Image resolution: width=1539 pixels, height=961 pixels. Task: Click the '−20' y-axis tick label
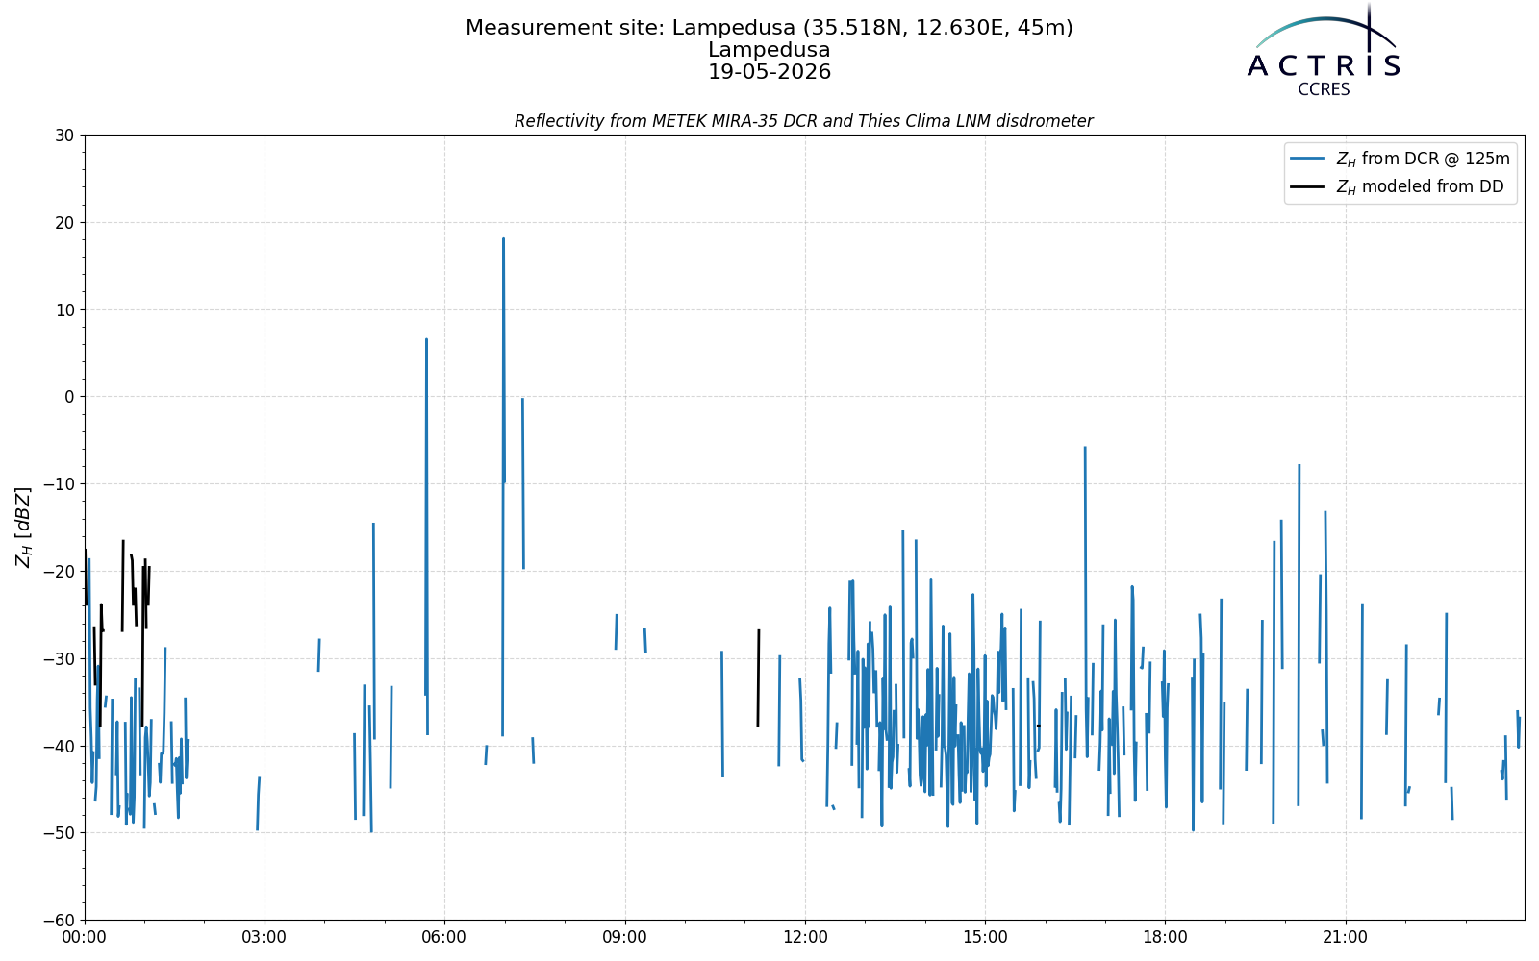click(58, 572)
